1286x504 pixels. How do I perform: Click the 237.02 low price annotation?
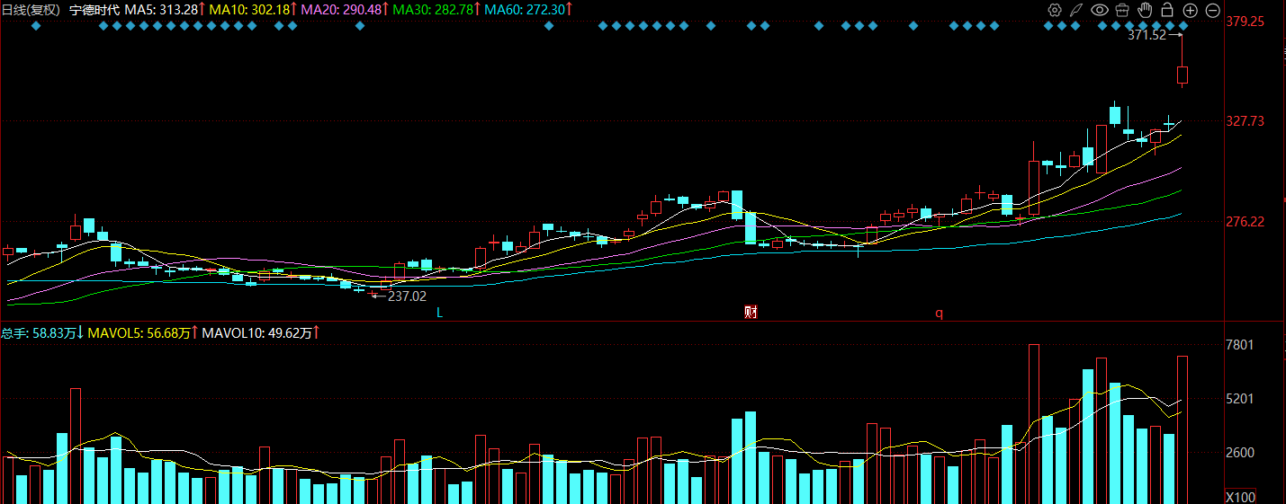[407, 296]
